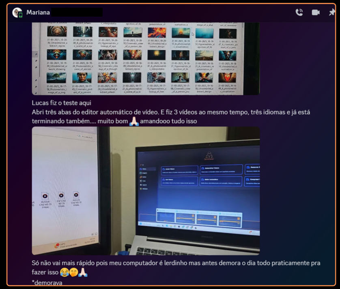340x289 pixels.
Task: Click the laughing crying emoji in the last message
Action: 63,273
